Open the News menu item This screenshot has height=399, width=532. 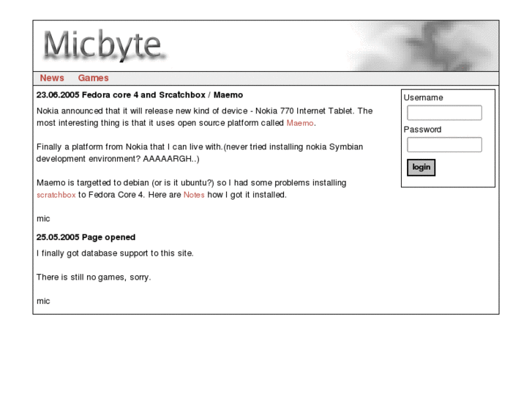pos(52,78)
